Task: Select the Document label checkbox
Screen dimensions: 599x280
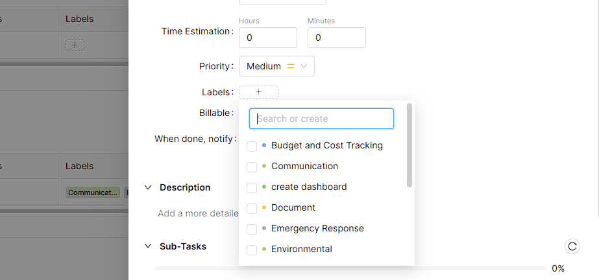Action: pyautogui.click(x=252, y=208)
